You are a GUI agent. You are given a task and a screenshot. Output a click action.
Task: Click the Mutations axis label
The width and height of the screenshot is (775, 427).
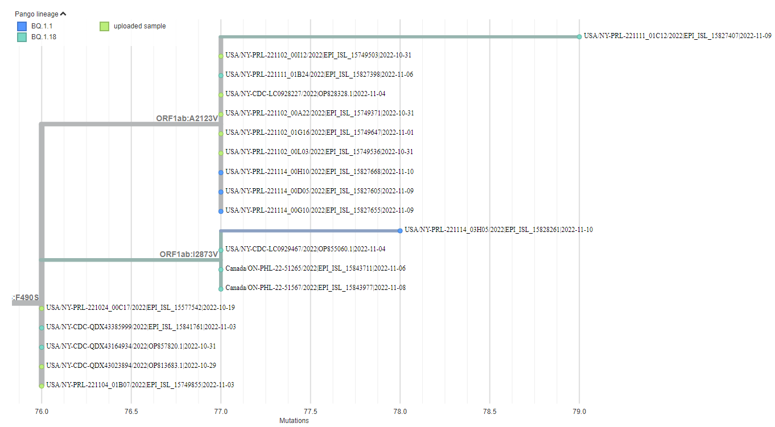click(x=294, y=421)
